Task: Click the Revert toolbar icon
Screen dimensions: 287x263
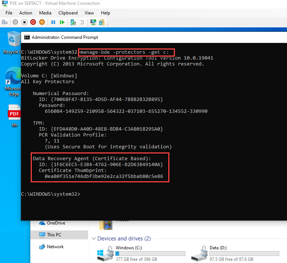Action: pyautogui.click(x=82, y=22)
